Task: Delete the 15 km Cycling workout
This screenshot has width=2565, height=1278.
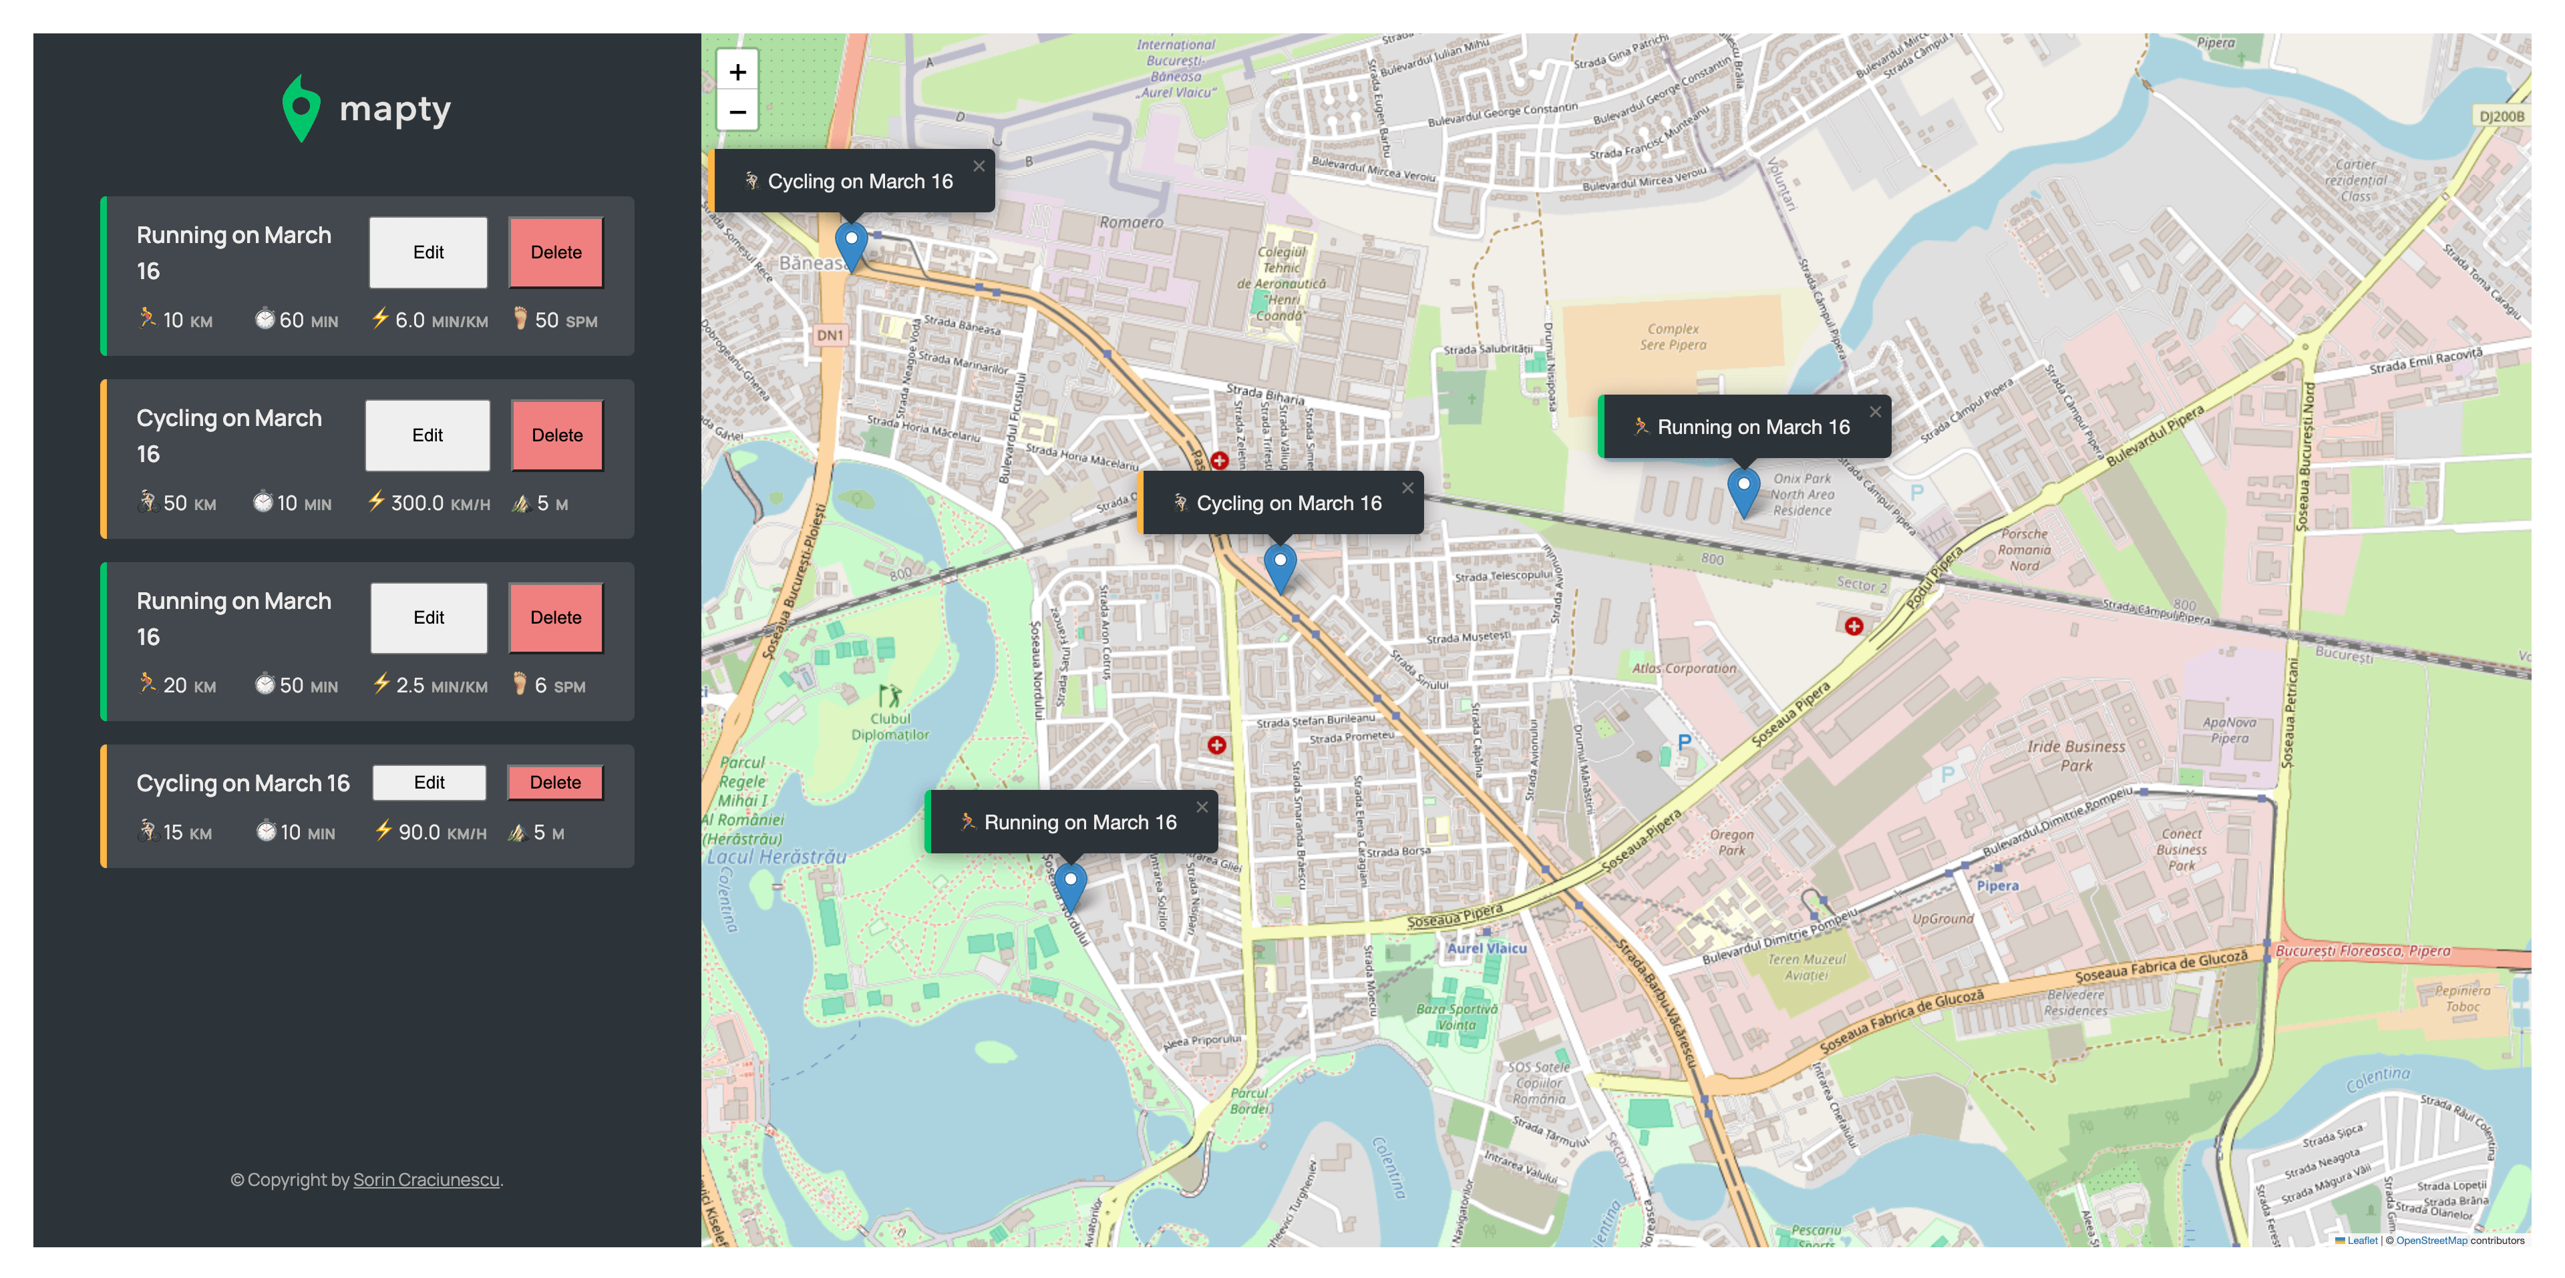Action: click(556, 783)
